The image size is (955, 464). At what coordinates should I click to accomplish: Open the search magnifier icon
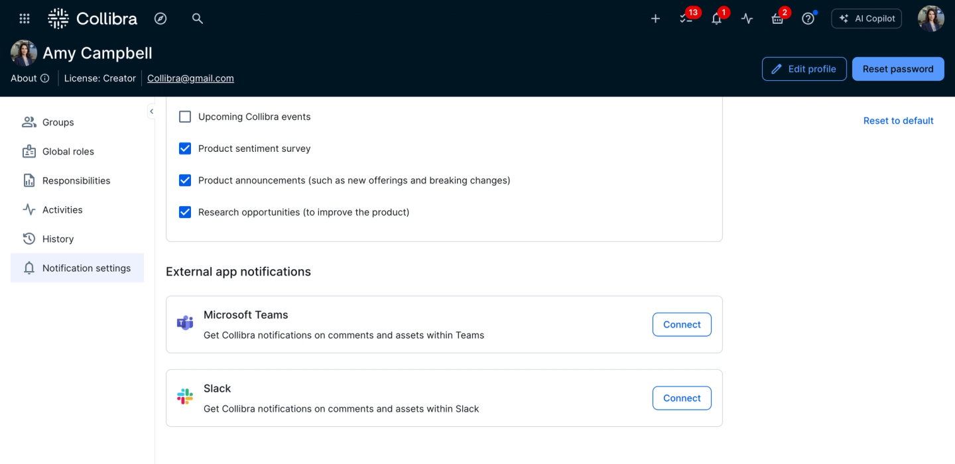197,19
